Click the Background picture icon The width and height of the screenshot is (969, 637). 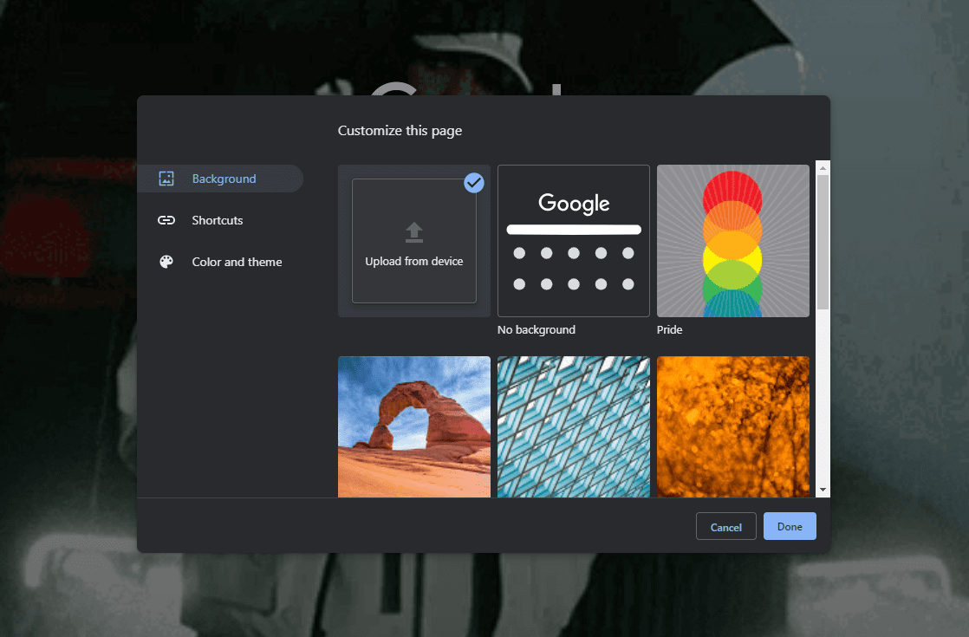(x=166, y=179)
